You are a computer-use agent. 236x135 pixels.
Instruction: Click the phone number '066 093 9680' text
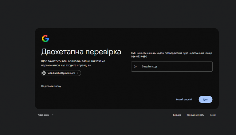pos(139,57)
